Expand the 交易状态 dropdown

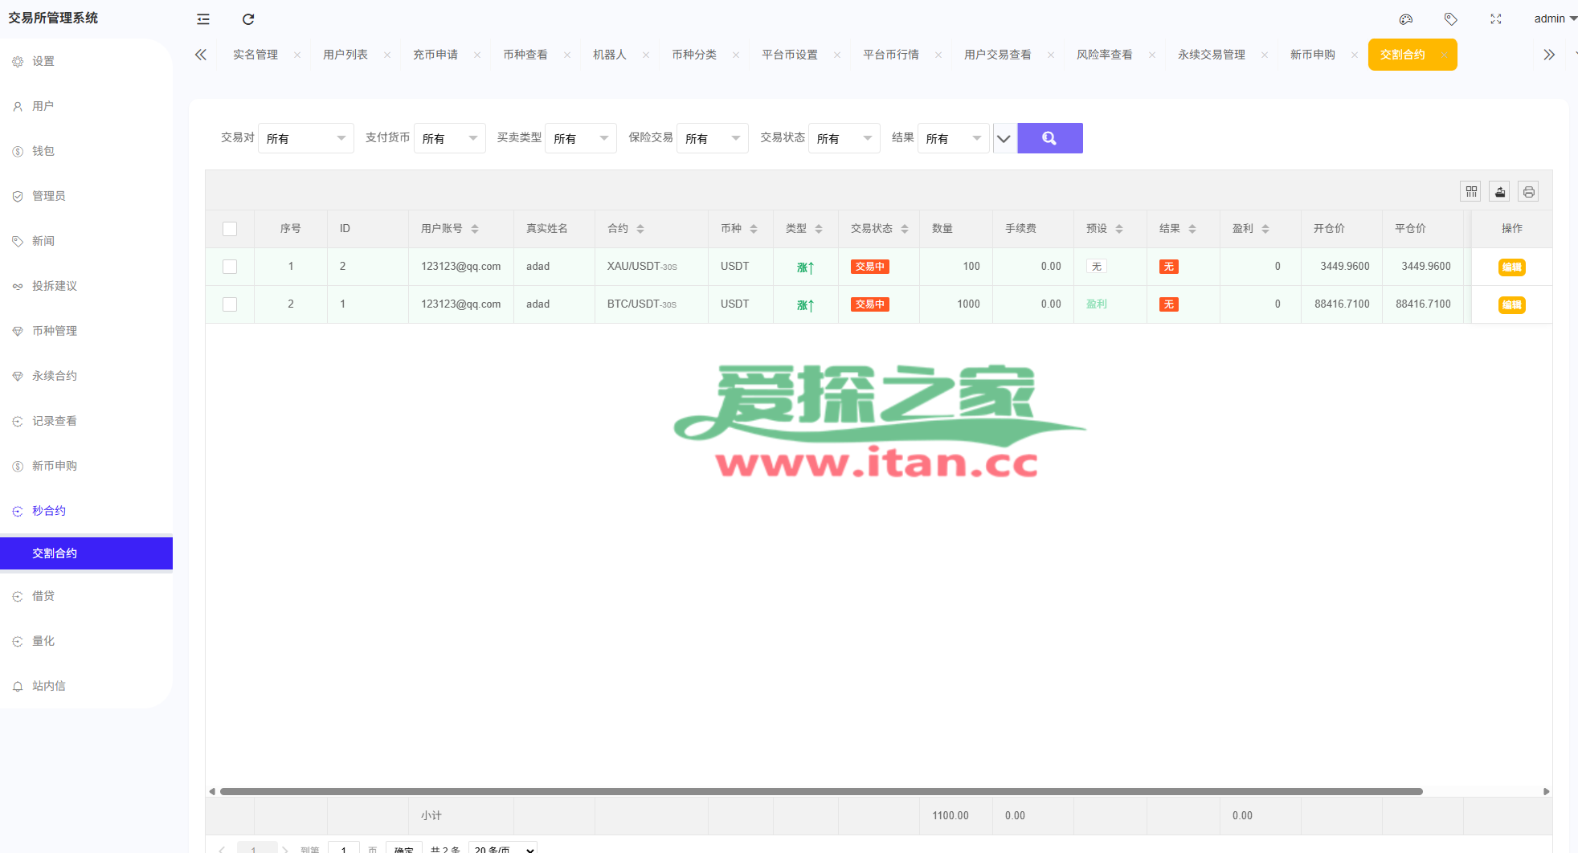[x=844, y=138]
